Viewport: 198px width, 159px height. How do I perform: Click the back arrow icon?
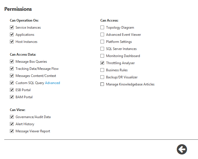pos(182,149)
